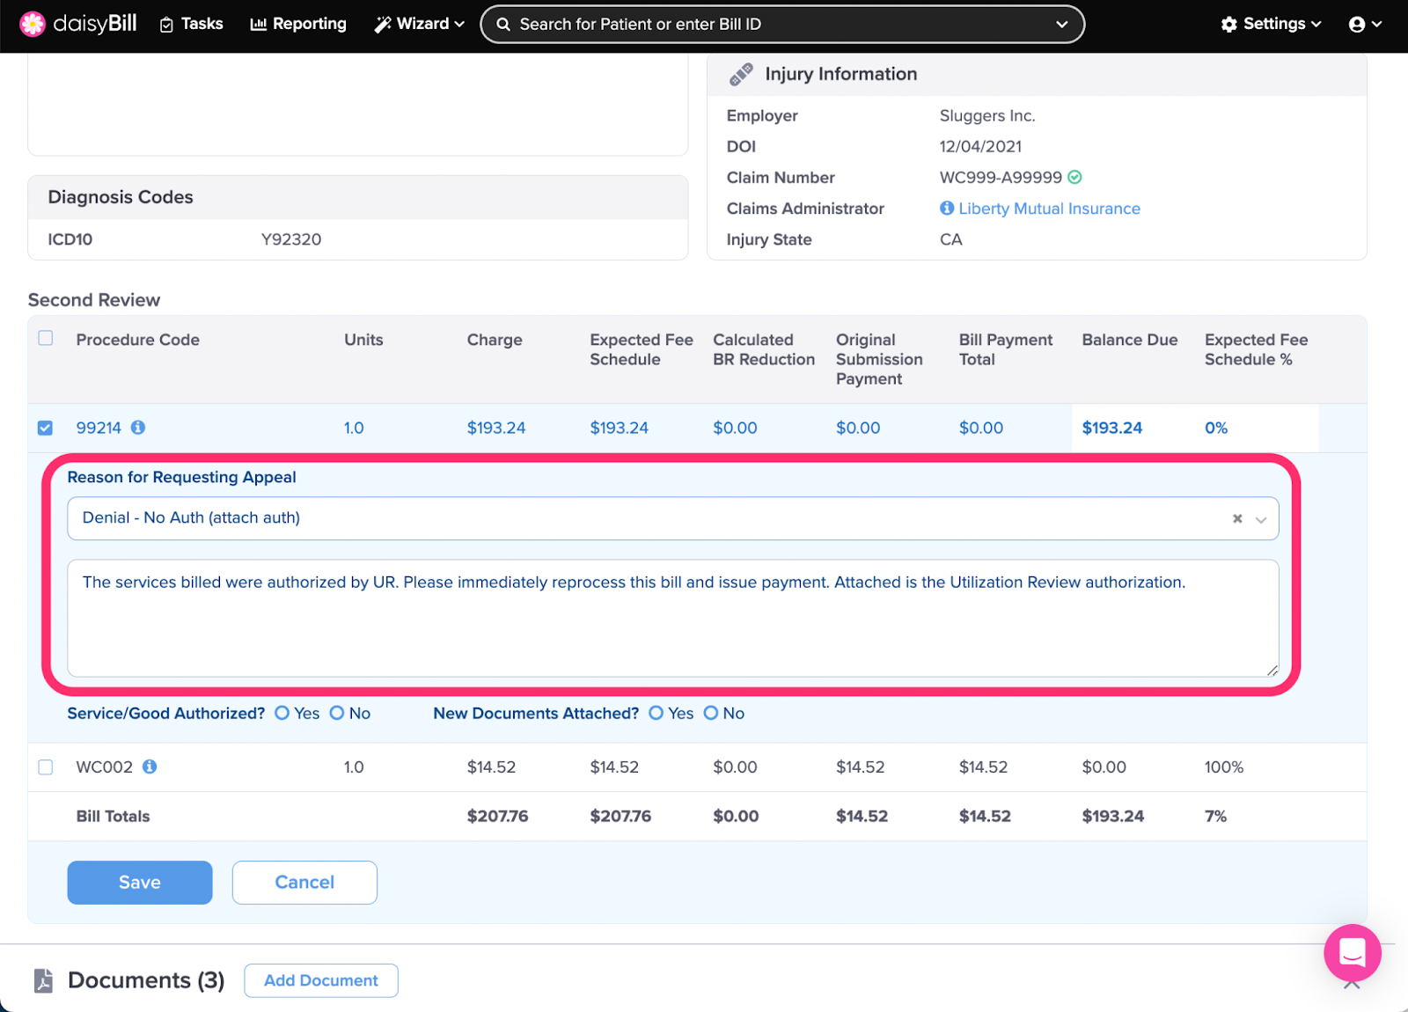Click the daisyBill logo icon

pyautogui.click(x=33, y=24)
